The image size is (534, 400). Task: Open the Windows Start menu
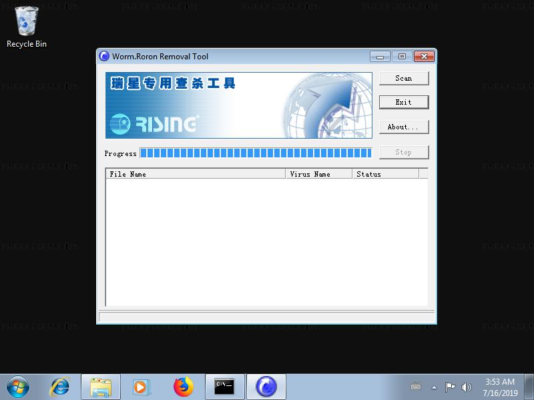pos(18,387)
